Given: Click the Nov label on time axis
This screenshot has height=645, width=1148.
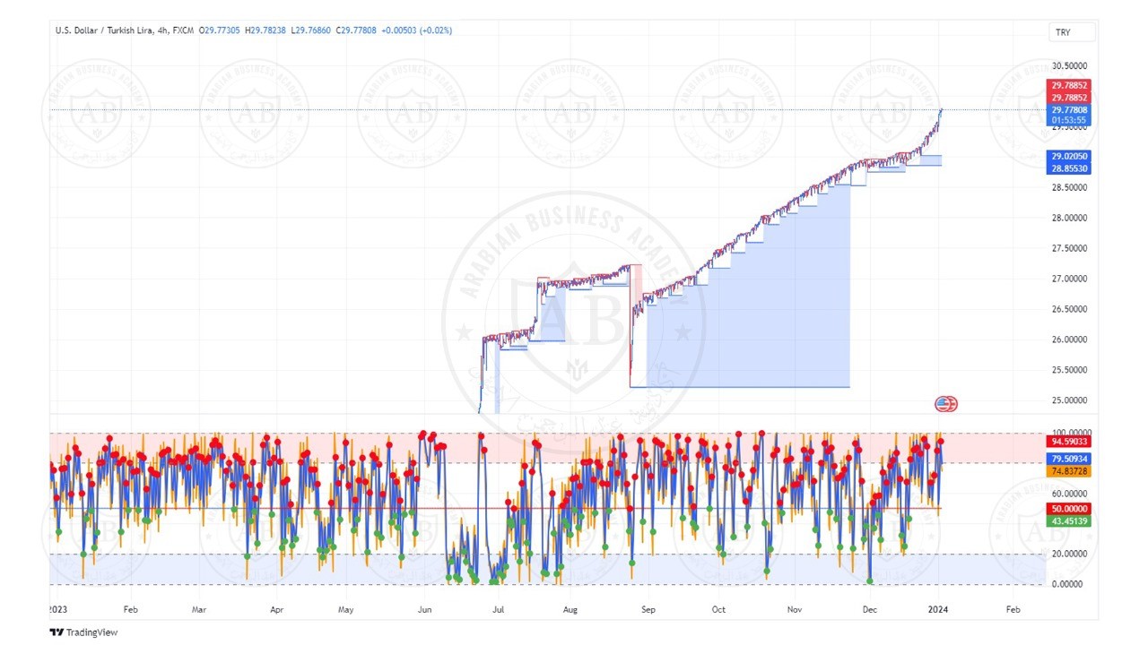Looking at the screenshot, I should (x=795, y=609).
